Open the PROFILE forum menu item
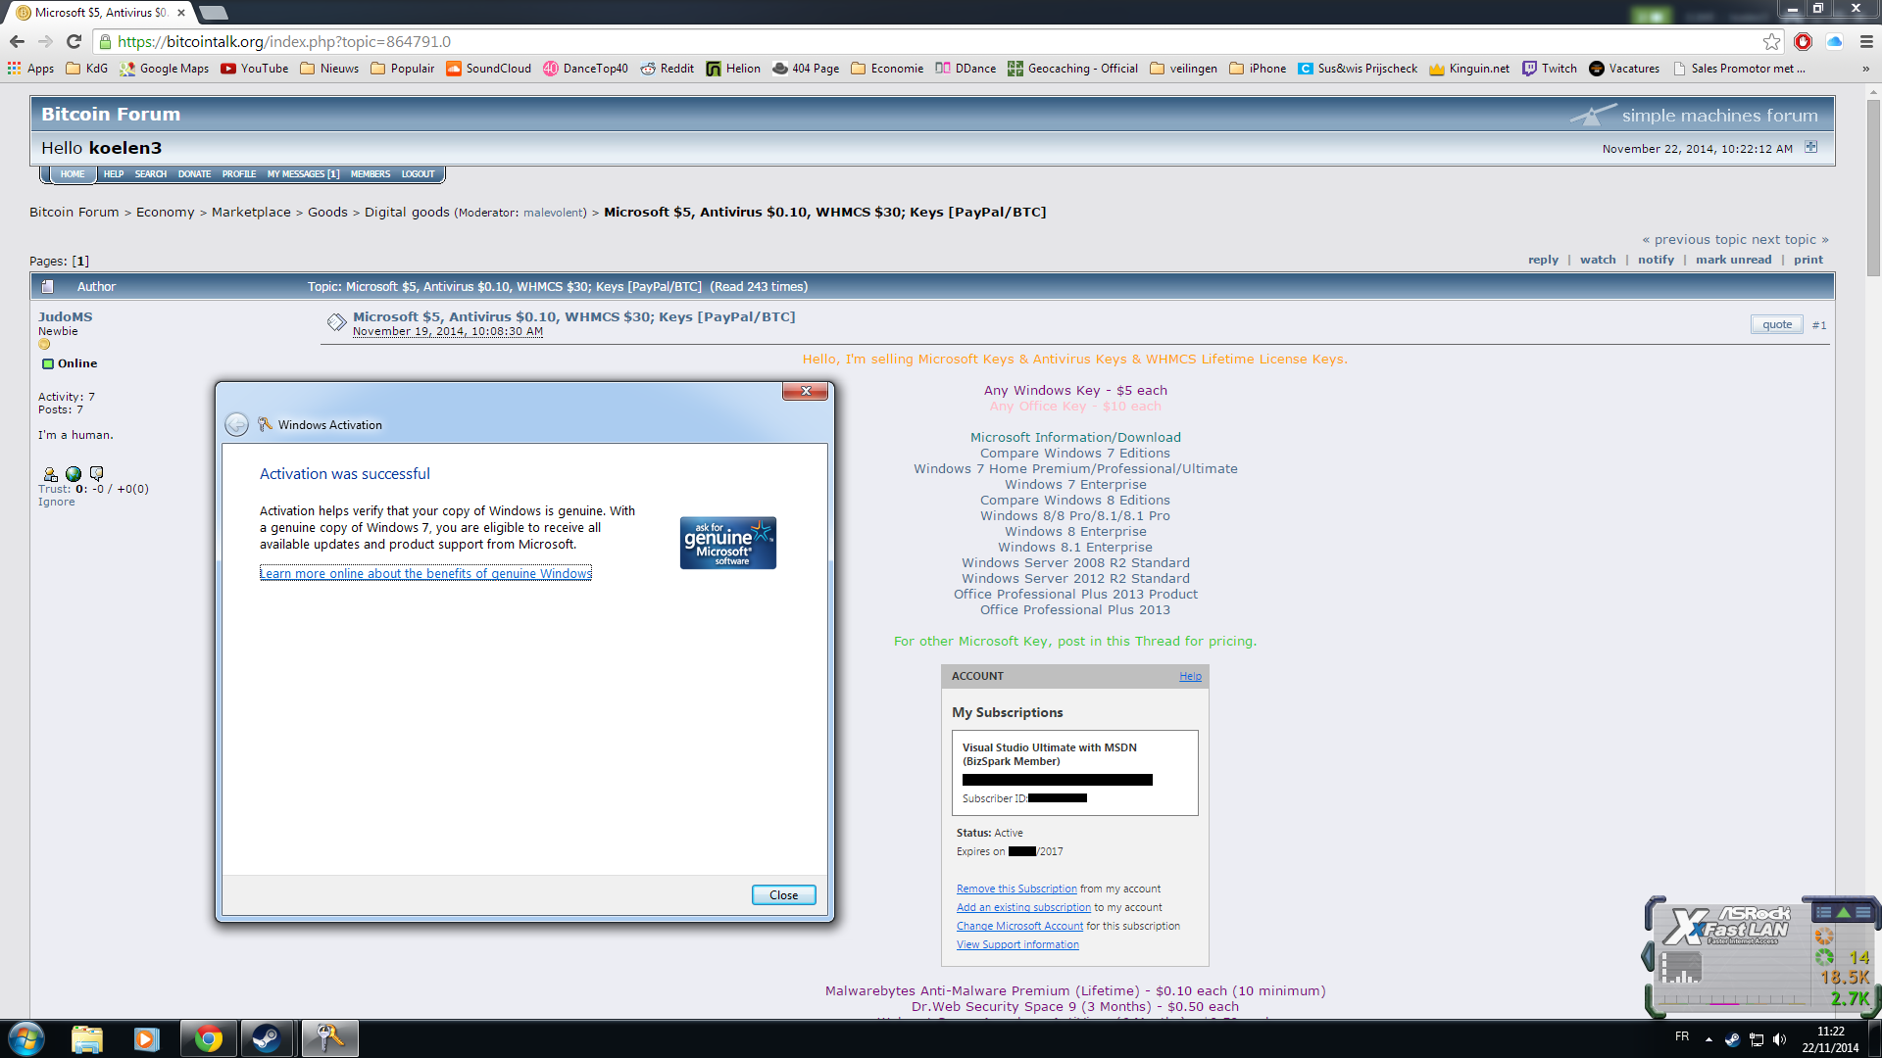1882x1058 pixels. point(239,174)
